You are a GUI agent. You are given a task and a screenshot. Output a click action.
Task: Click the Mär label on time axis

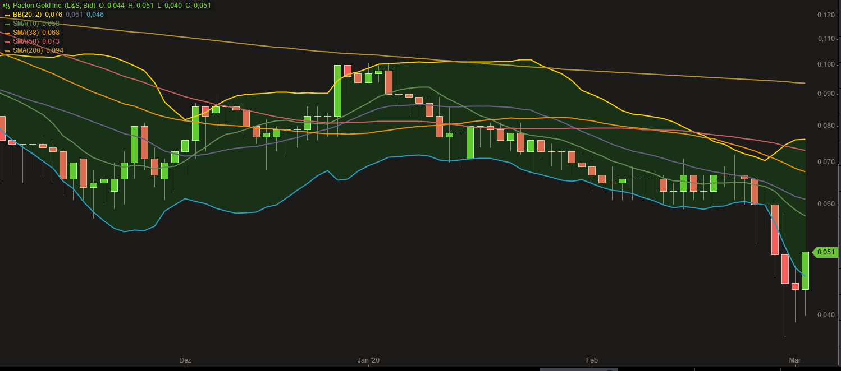(x=794, y=360)
